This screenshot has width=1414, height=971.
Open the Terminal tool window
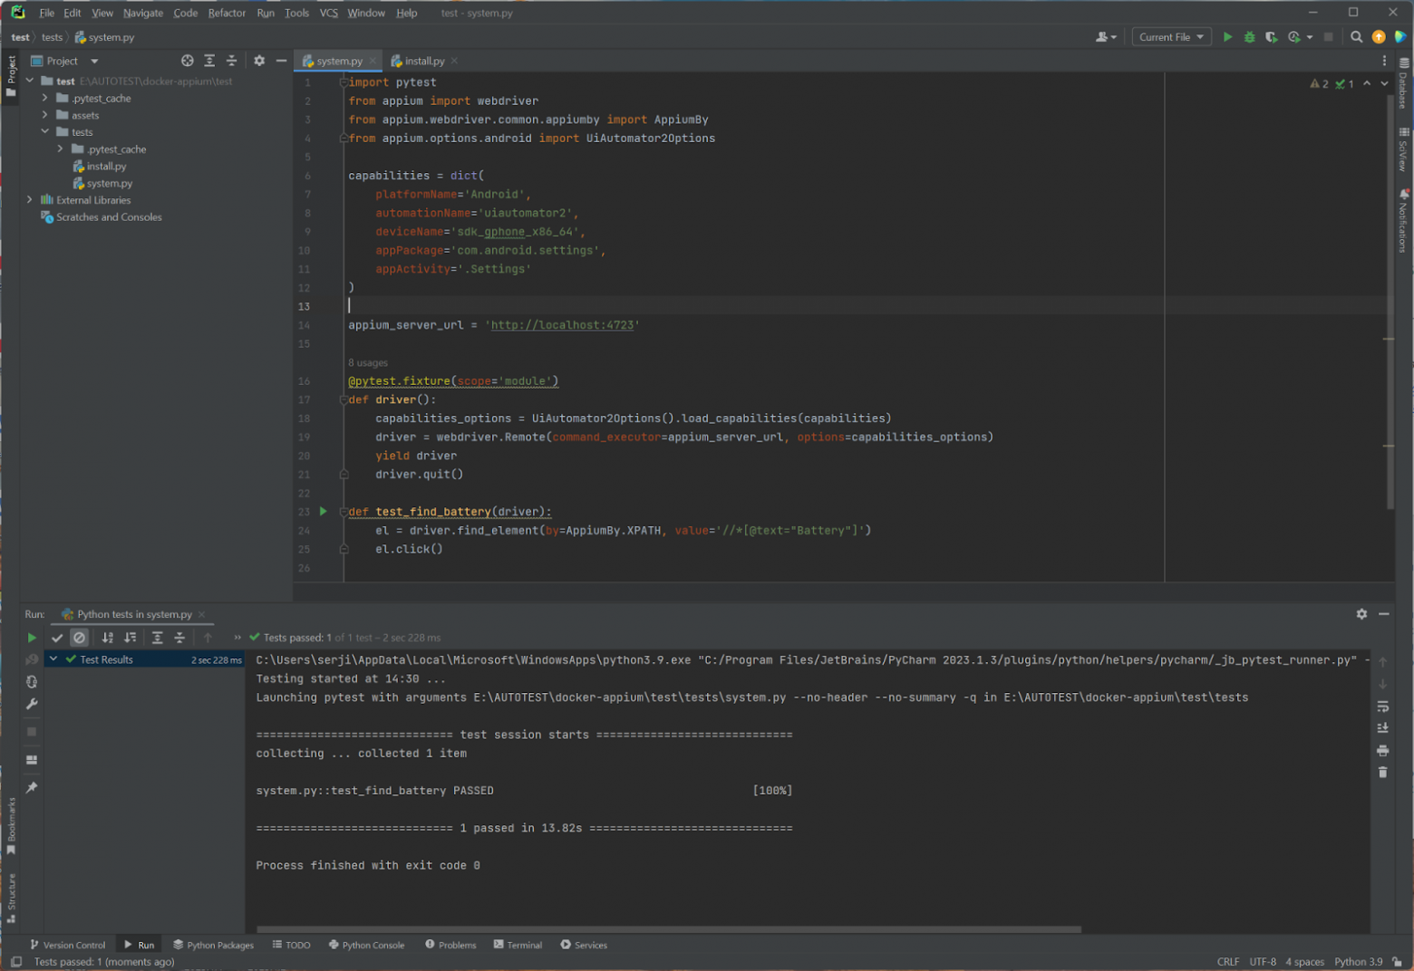pyautogui.click(x=518, y=945)
